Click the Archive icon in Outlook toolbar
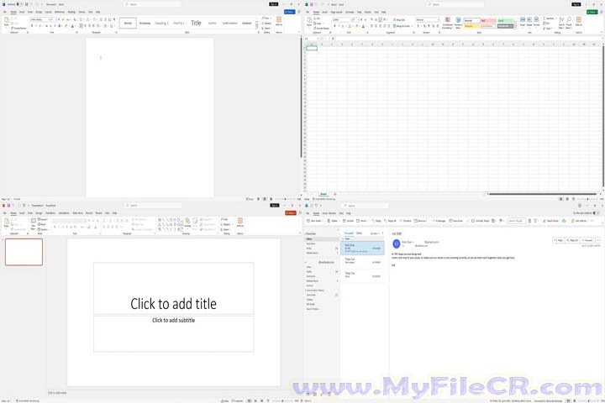The image size is (605, 403). click(x=348, y=221)
